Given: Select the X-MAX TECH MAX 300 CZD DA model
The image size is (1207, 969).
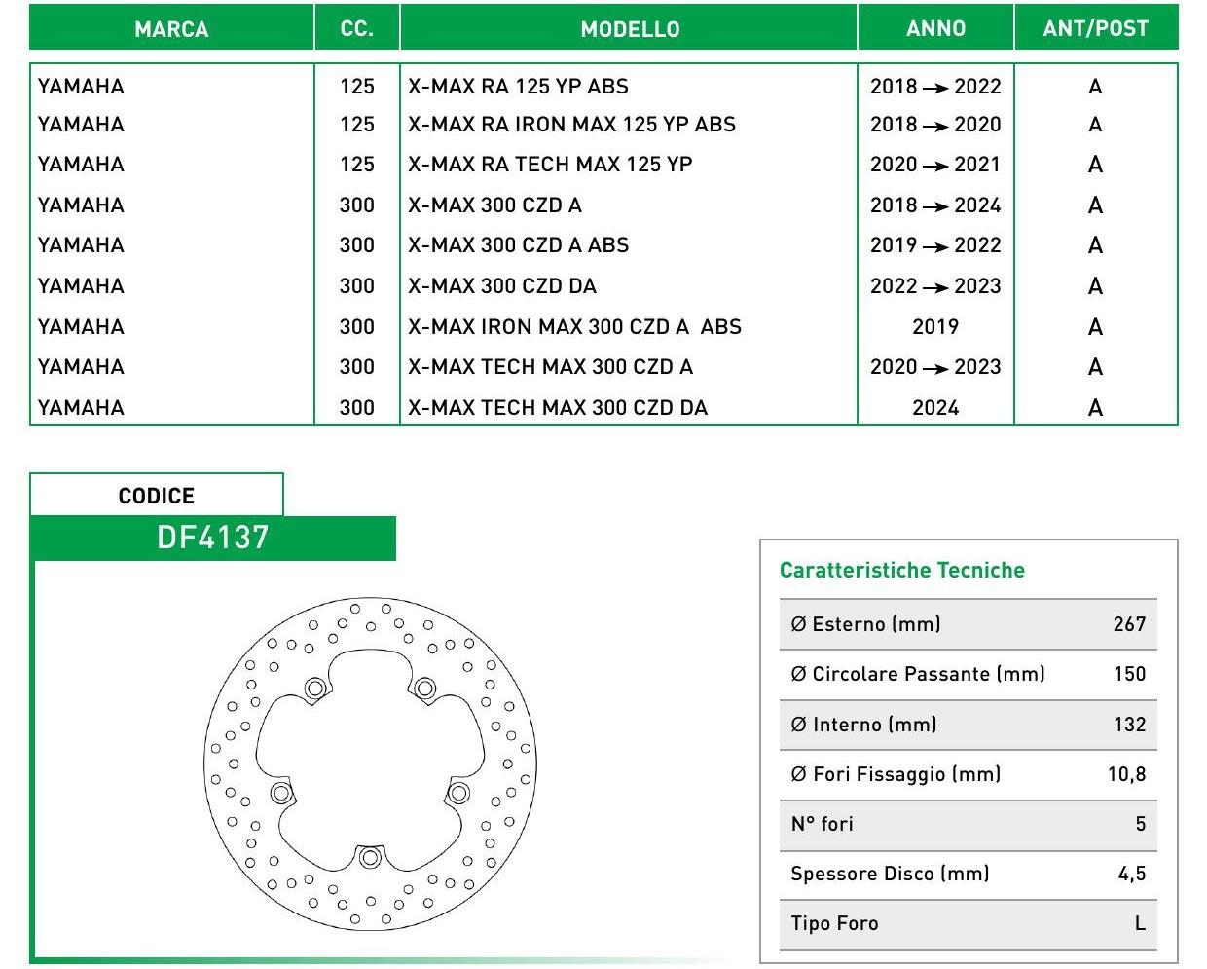Looking at the screenshot, I should click(x=558, y=407).
